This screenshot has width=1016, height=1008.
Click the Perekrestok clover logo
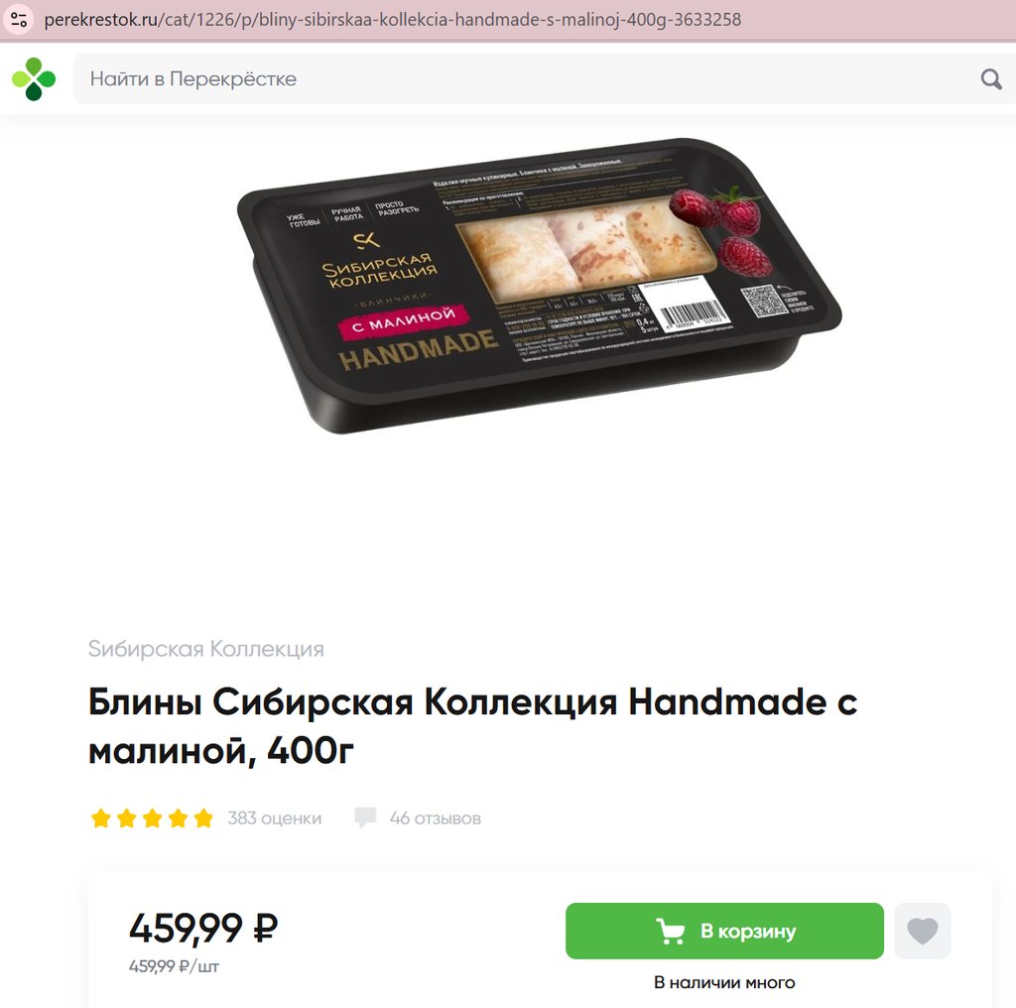pyautogui.click(x=34, y=79)
